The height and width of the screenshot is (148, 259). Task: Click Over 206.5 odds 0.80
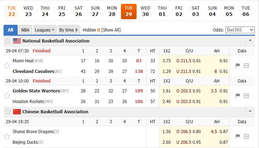pyautogui.click(x=189, y=132)
